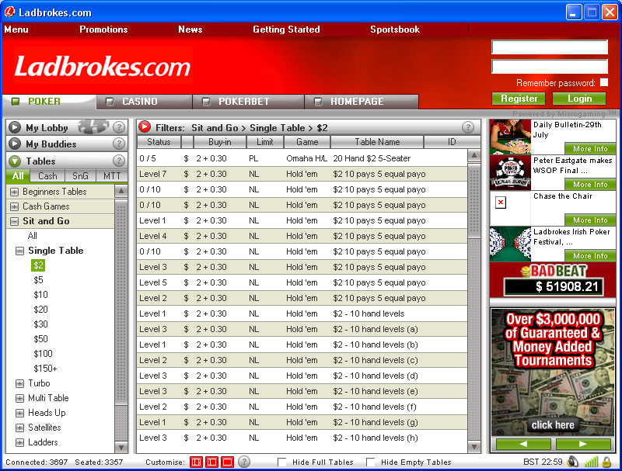The width and height of the screenshot is (622, 471).
Task: Select the Cash tables filter tab
Action: (x=47, y=175)
